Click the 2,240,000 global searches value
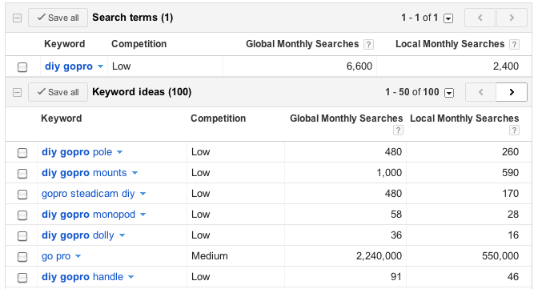The image size is (538, 289). click(379, 256)
